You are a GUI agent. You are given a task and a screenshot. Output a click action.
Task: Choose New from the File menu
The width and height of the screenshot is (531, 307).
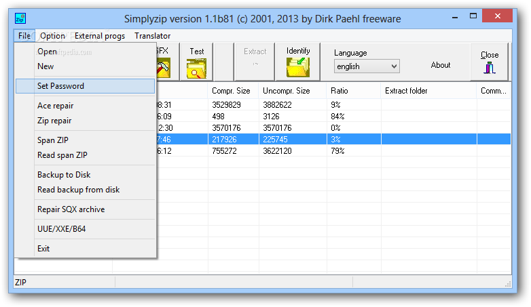pos(86,66)
